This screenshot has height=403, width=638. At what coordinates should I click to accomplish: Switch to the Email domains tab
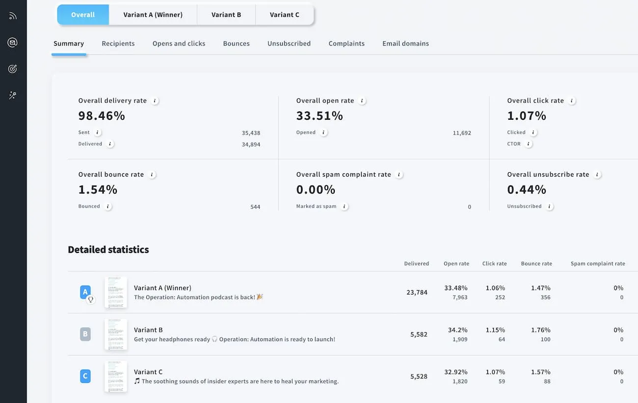[405, 43]
